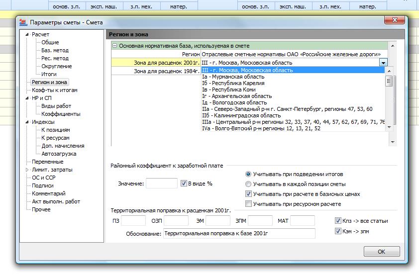Collapse the Основная нормативная база group

tap(114, 45)
